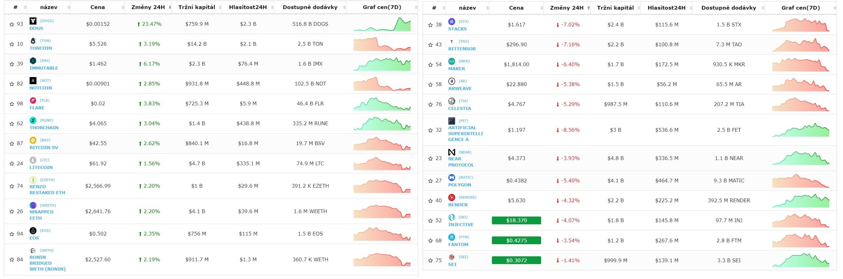
Task: Toggle the star for Toncoin row
Action: tap(12, 44)
